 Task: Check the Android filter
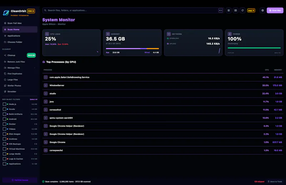(x=4, y=119)
